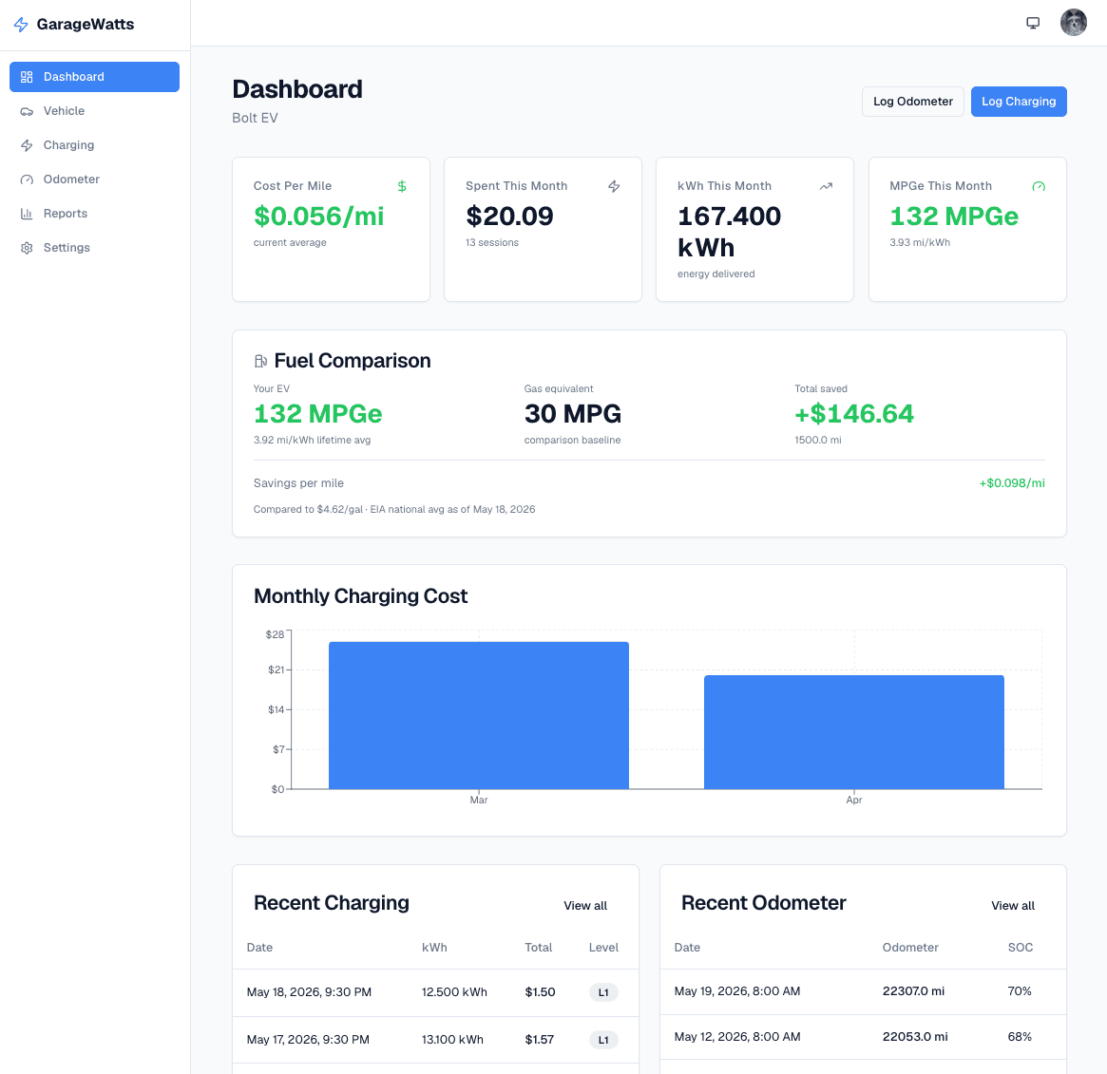
Task: Click the $28 axis label on the chart
Action: point(275,634)
